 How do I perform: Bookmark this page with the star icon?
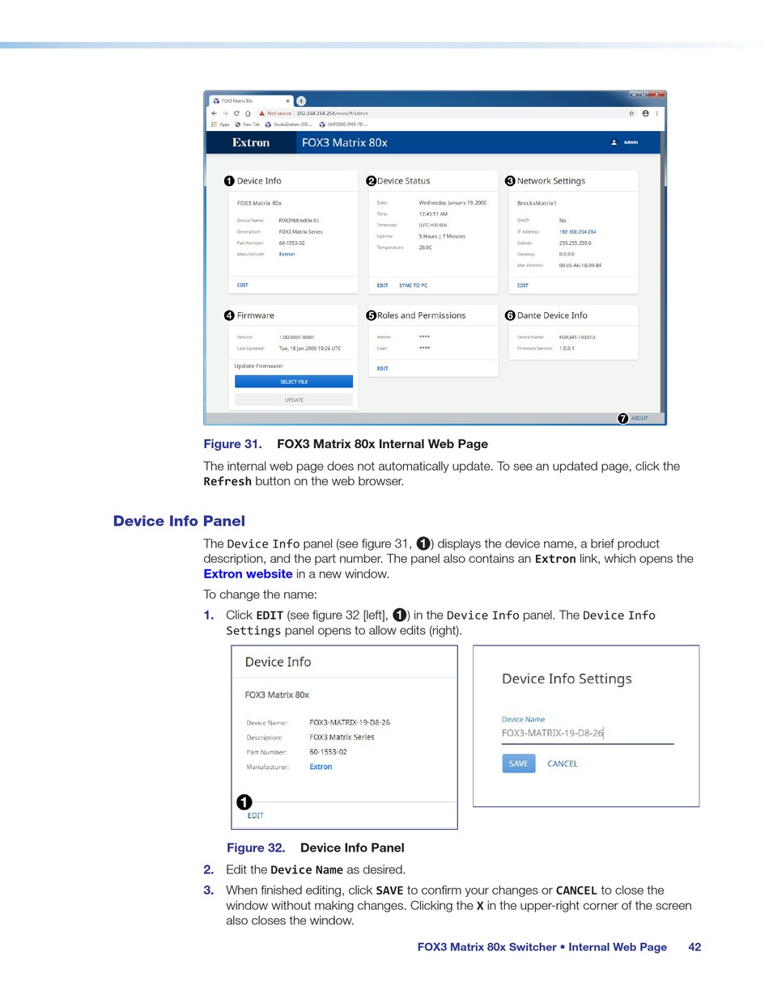[x=632, y=113]
